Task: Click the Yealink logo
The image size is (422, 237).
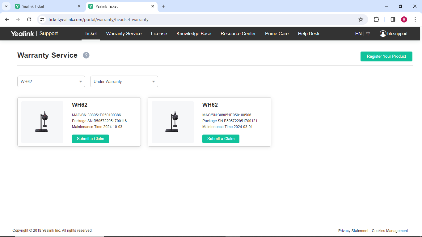Action: (x=22, y=34)
